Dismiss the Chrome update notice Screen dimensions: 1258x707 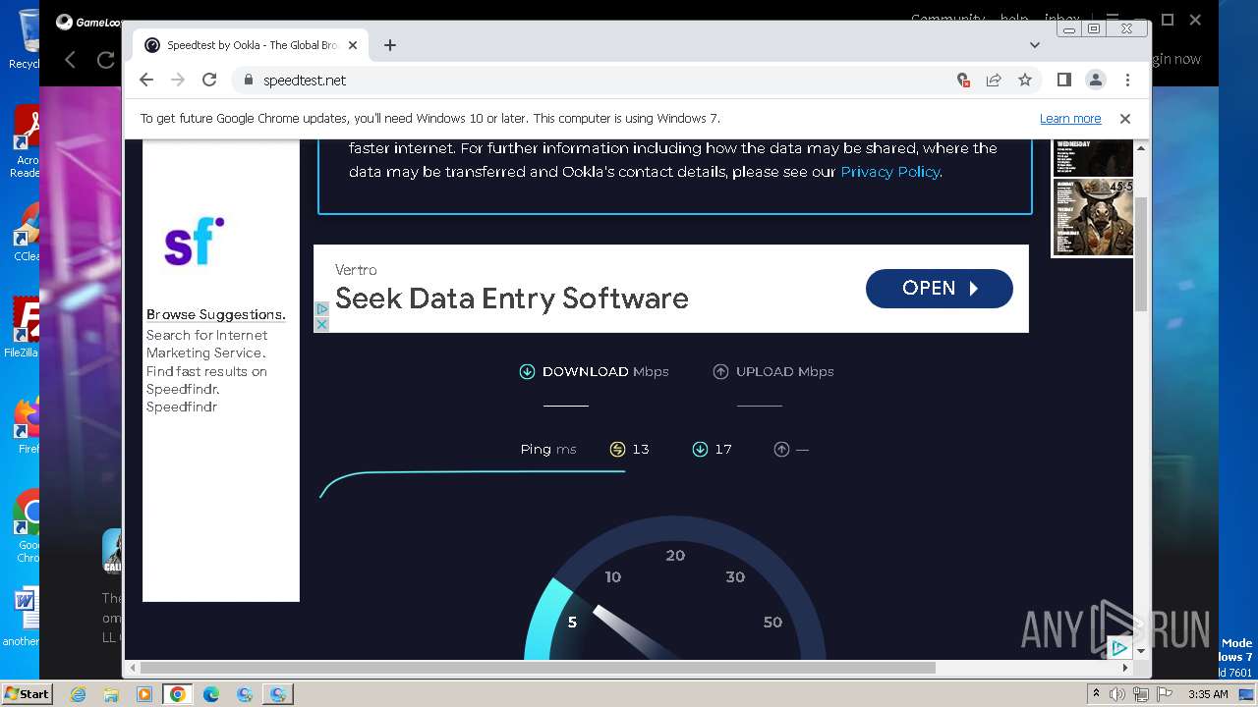[1125, 118]
